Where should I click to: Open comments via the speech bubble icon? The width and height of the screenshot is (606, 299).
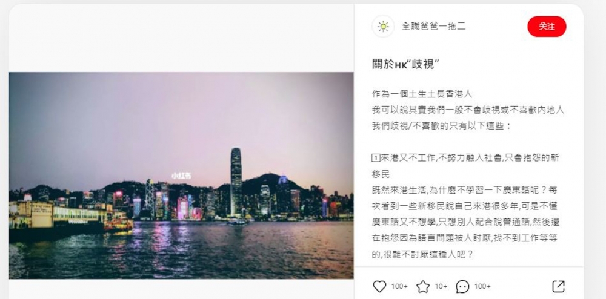[462, 286]
